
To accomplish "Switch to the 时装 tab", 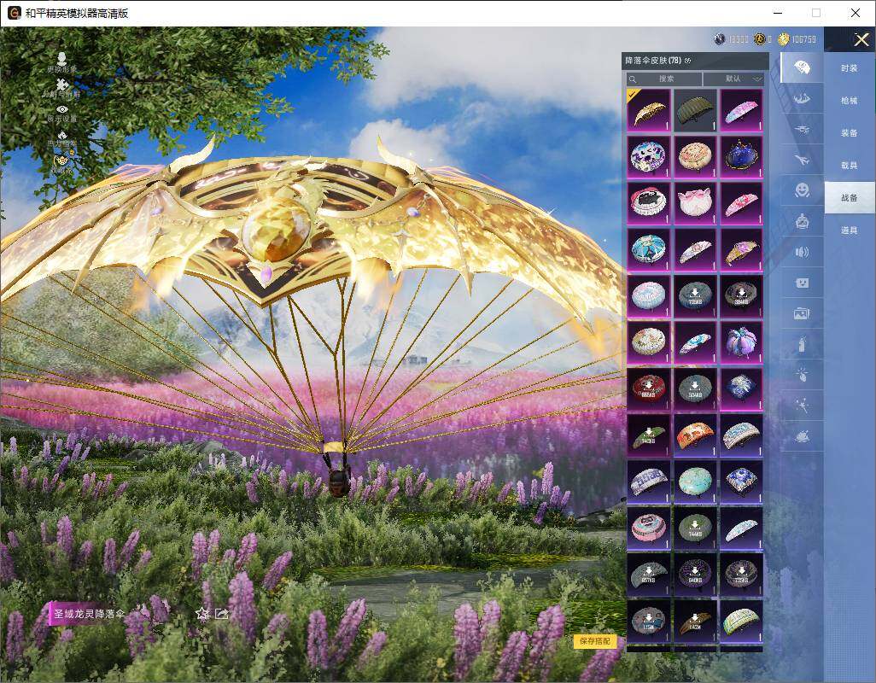I will 849,68.
